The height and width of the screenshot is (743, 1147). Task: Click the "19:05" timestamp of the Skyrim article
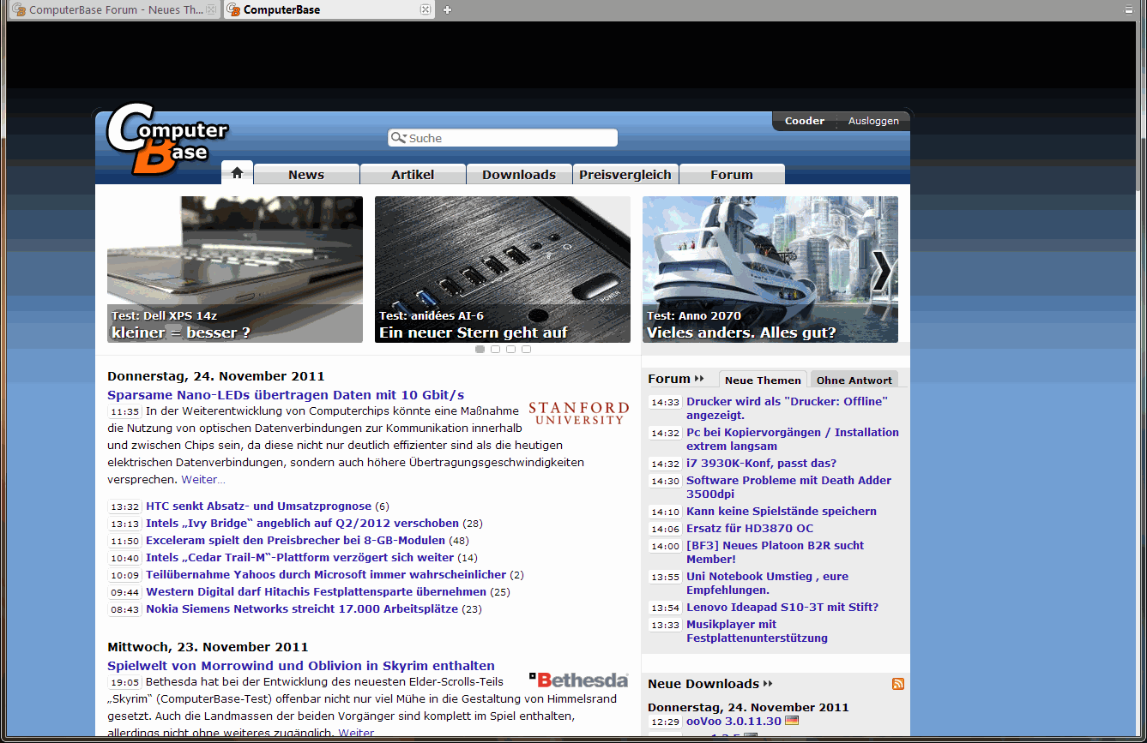125,683
